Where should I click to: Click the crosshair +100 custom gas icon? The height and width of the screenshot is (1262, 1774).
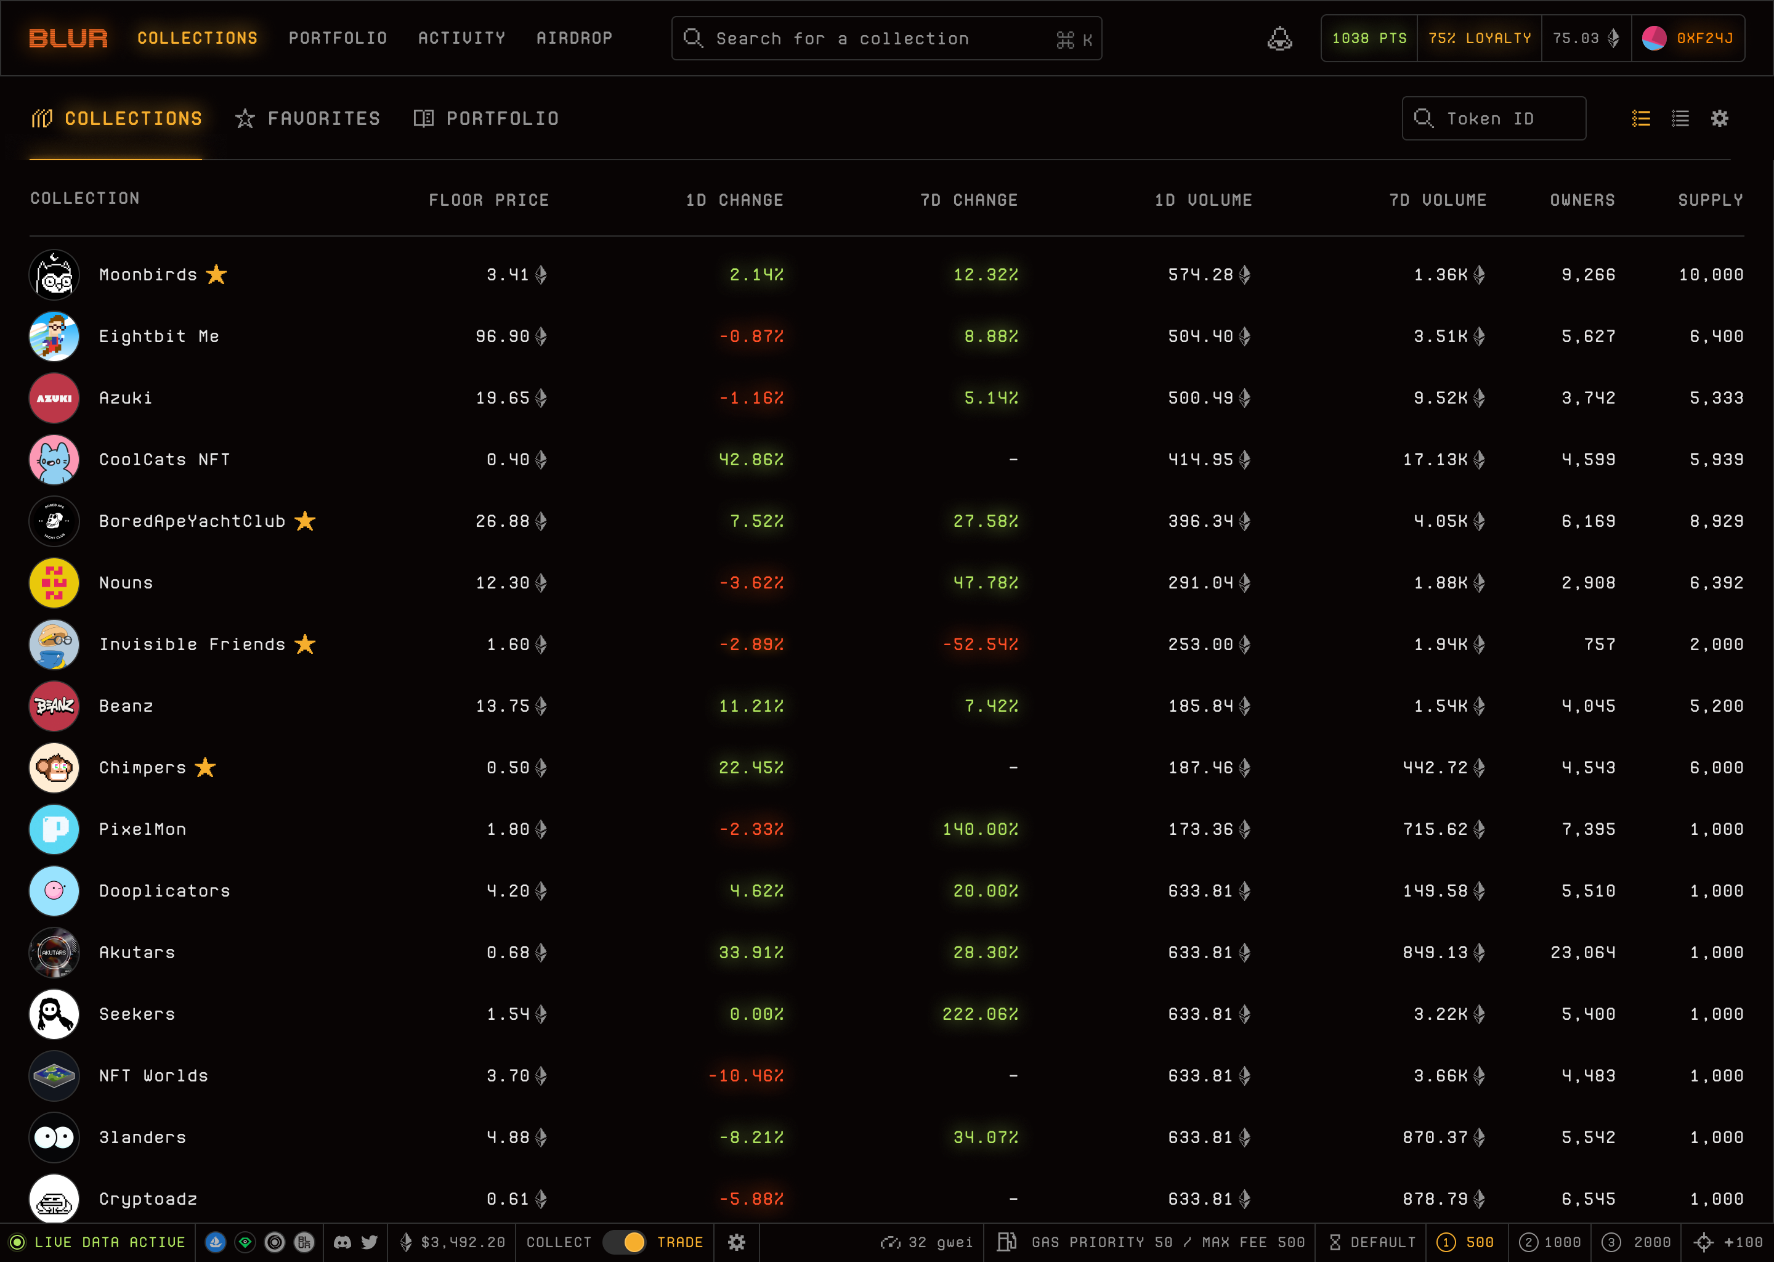tap(1703, 1242)
